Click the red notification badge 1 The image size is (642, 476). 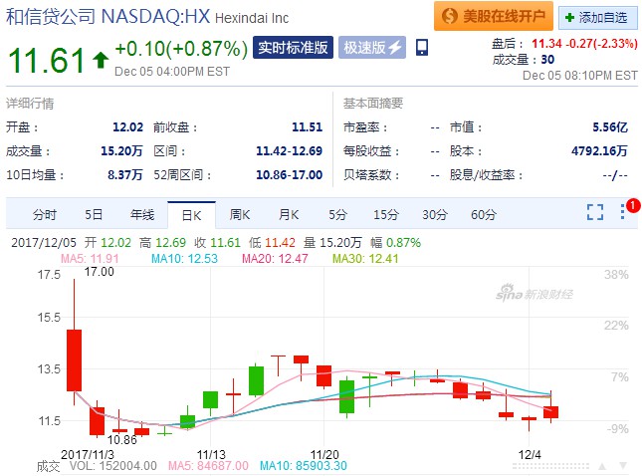point(633,205)
